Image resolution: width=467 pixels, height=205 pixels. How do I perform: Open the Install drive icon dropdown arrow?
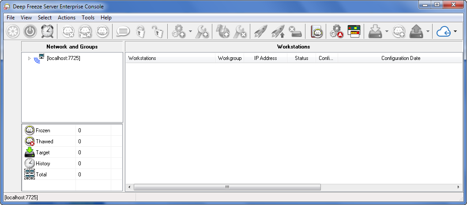[x=387, y=31]
